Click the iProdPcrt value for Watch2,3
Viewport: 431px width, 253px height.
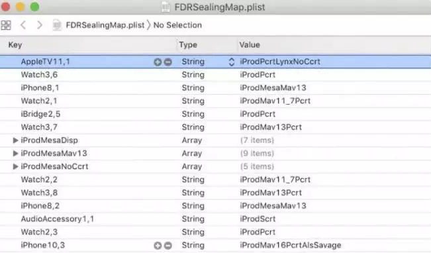(x=258, y=232)
